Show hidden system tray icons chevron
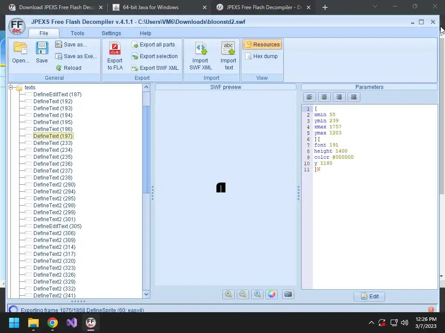The height and width of the screenshot is (333, 445). tap(371, 323)
